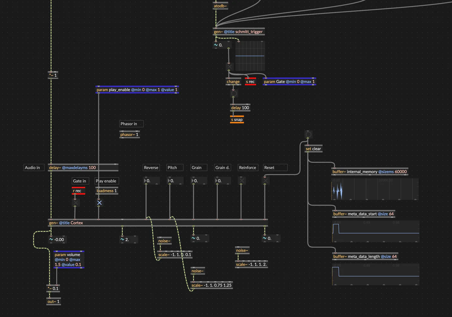
Task: Click the meta_data_length buffer waveform view
Action: pyautogui.click(x=376, y=274)
